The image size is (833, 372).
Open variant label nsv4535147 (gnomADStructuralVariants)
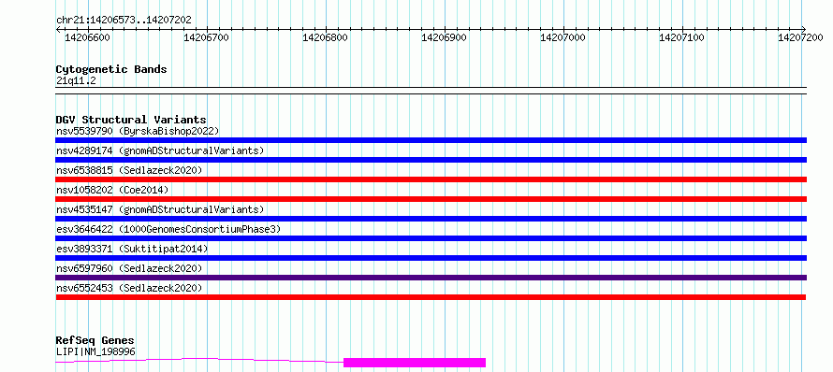click(160, 209)
